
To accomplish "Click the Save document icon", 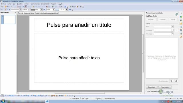I will pyautogui.click(x=9, y=7).
